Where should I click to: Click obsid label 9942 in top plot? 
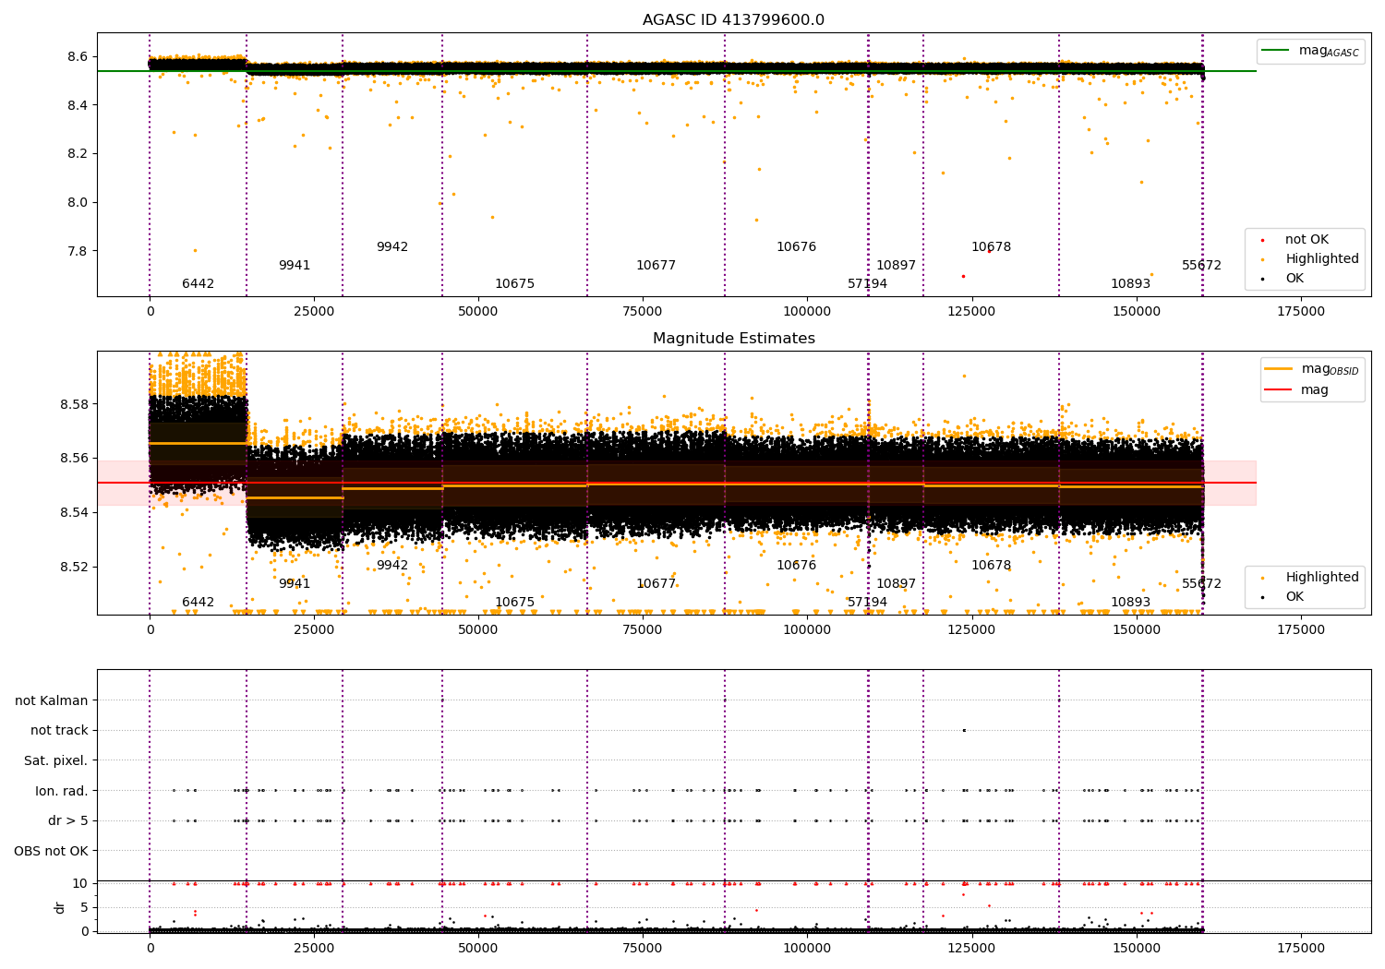click(x=392, y=247)
